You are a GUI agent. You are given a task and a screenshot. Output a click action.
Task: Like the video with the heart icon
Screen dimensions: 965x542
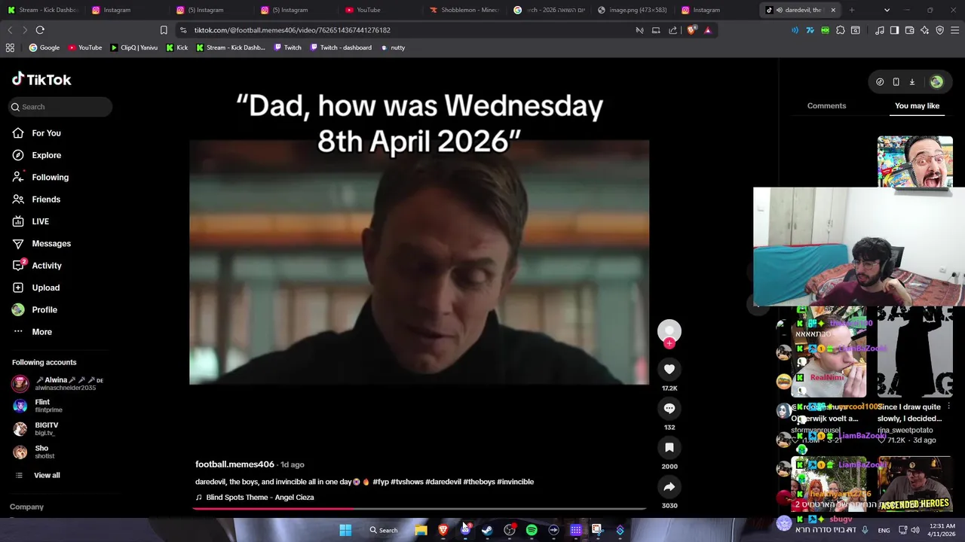coord(669,369)
